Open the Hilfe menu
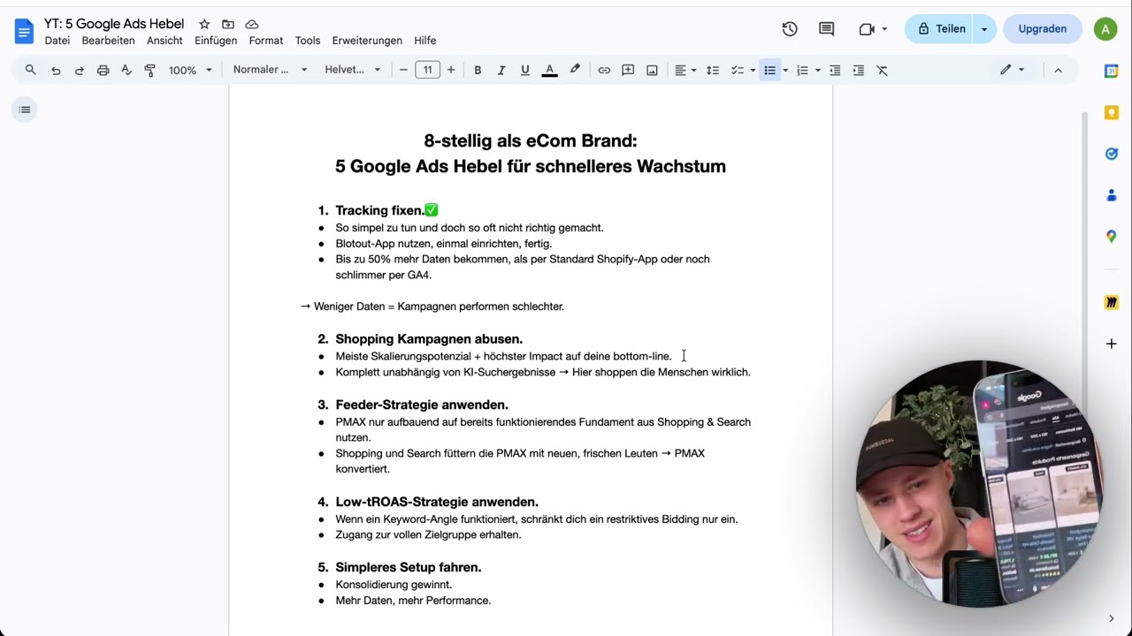The width and height of the screenshot is (1132, 636). pos(425,41)
